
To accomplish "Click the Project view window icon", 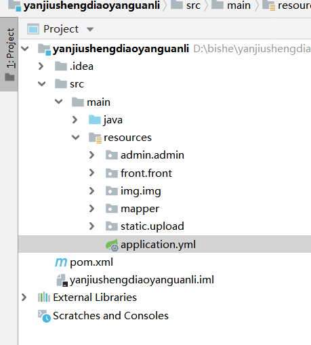I will point(33,29).
